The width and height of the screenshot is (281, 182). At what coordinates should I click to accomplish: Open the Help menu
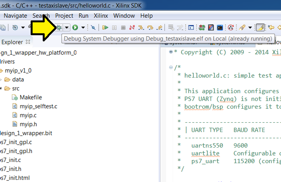tap(147, 16)
